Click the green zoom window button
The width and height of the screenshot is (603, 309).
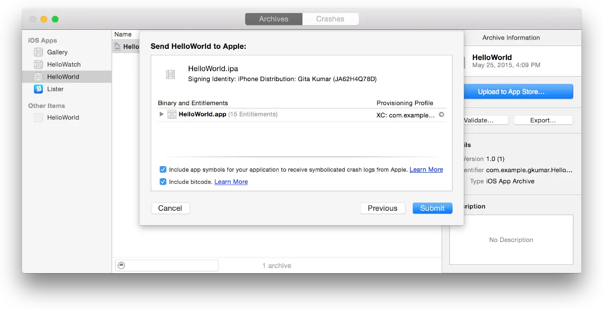point(55,19)
